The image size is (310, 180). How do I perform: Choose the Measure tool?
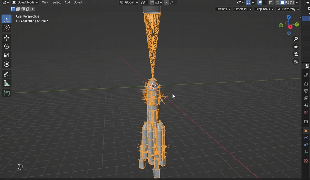click(6, 84)
